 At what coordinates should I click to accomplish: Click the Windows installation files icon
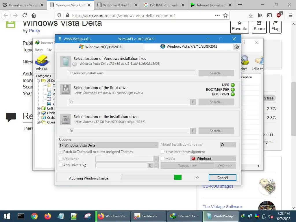coord(66,62)
